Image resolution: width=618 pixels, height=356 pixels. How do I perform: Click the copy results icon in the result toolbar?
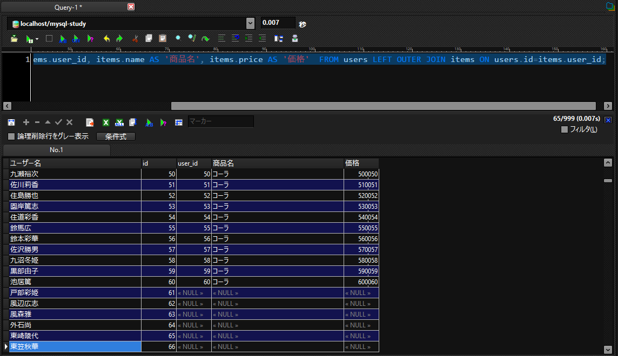(132, 122)
